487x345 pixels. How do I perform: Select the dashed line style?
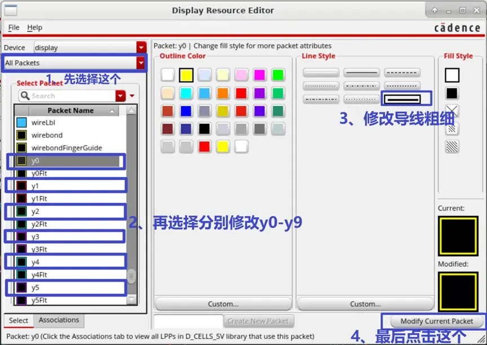click(x=402, y=73)
